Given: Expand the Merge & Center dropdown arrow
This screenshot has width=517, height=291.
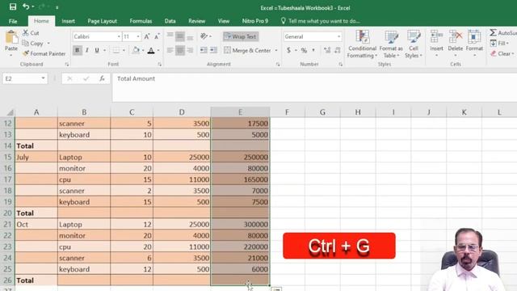Looking at the screenshot, I should (276, 50).
